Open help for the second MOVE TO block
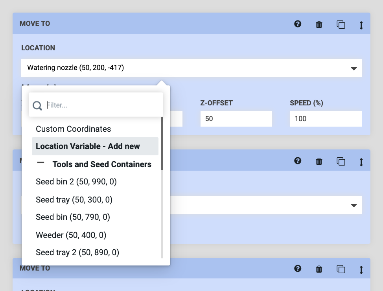Screen dimensions: 383x291 pyautogui.click(x=298, y=161)
